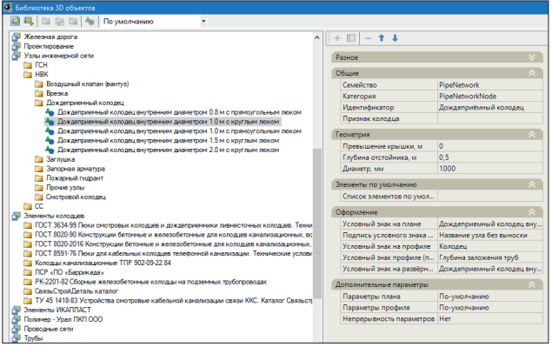Edit the 'Превышение крышки, м' value
This screenshot has height=347, width=552.
489,146
